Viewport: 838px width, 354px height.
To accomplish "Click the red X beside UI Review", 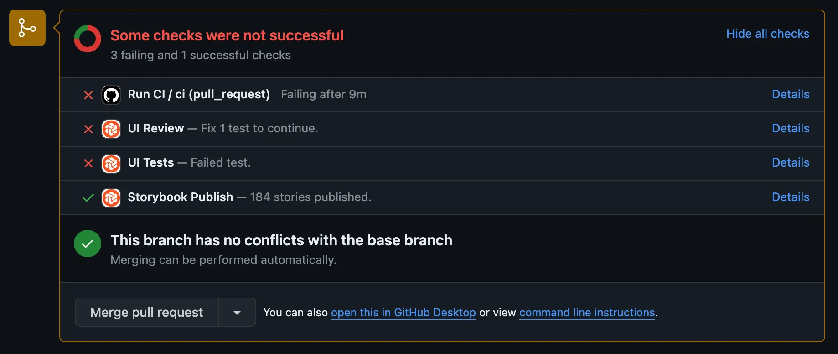I will click(x=88, y=129).
